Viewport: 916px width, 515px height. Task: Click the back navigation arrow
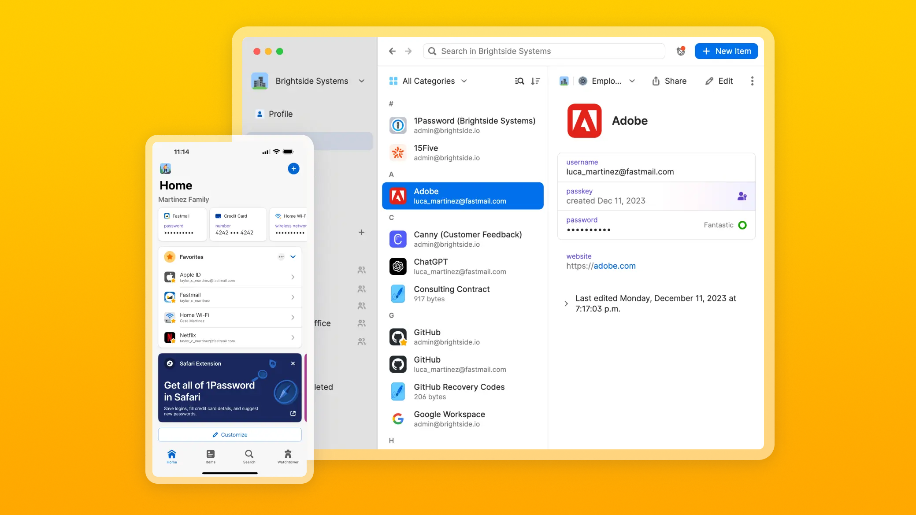click(393, 51)
